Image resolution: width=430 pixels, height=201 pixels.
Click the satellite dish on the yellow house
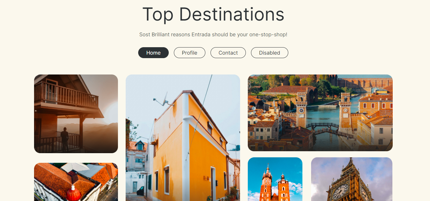tap(164, 99)
